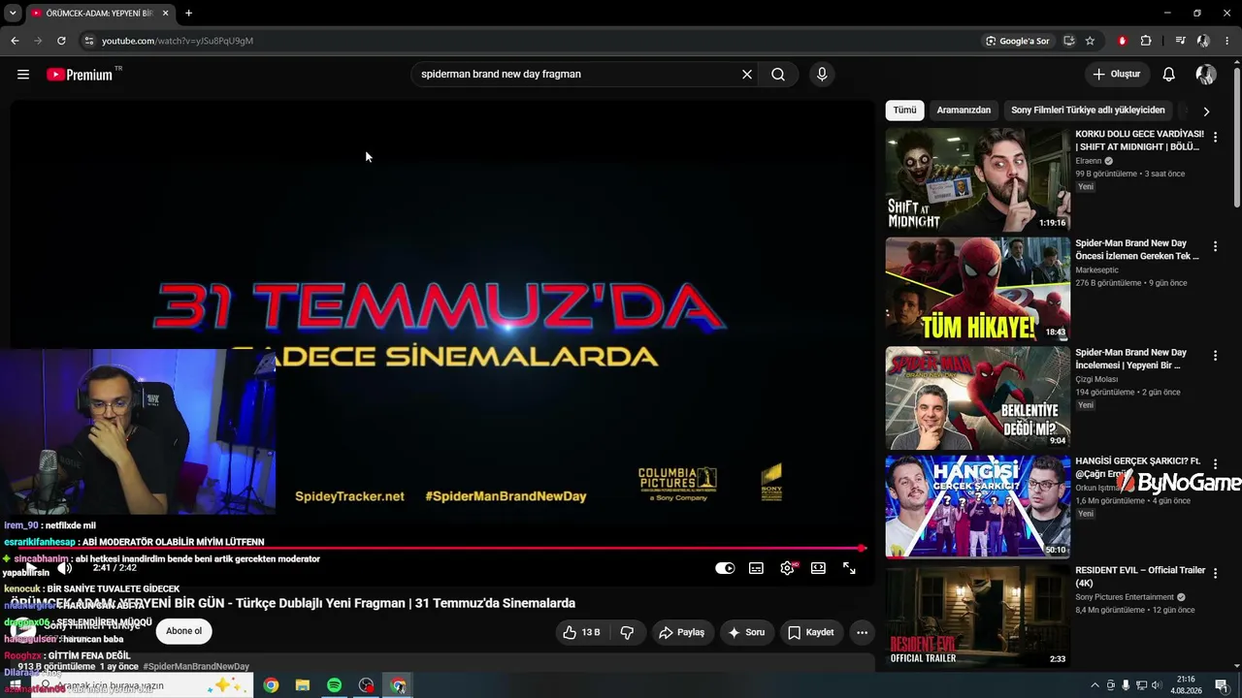Select the Aramanızdan filter chip

[964, 111]
